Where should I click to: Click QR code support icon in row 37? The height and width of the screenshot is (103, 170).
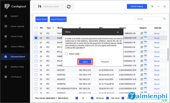(142, 88)
